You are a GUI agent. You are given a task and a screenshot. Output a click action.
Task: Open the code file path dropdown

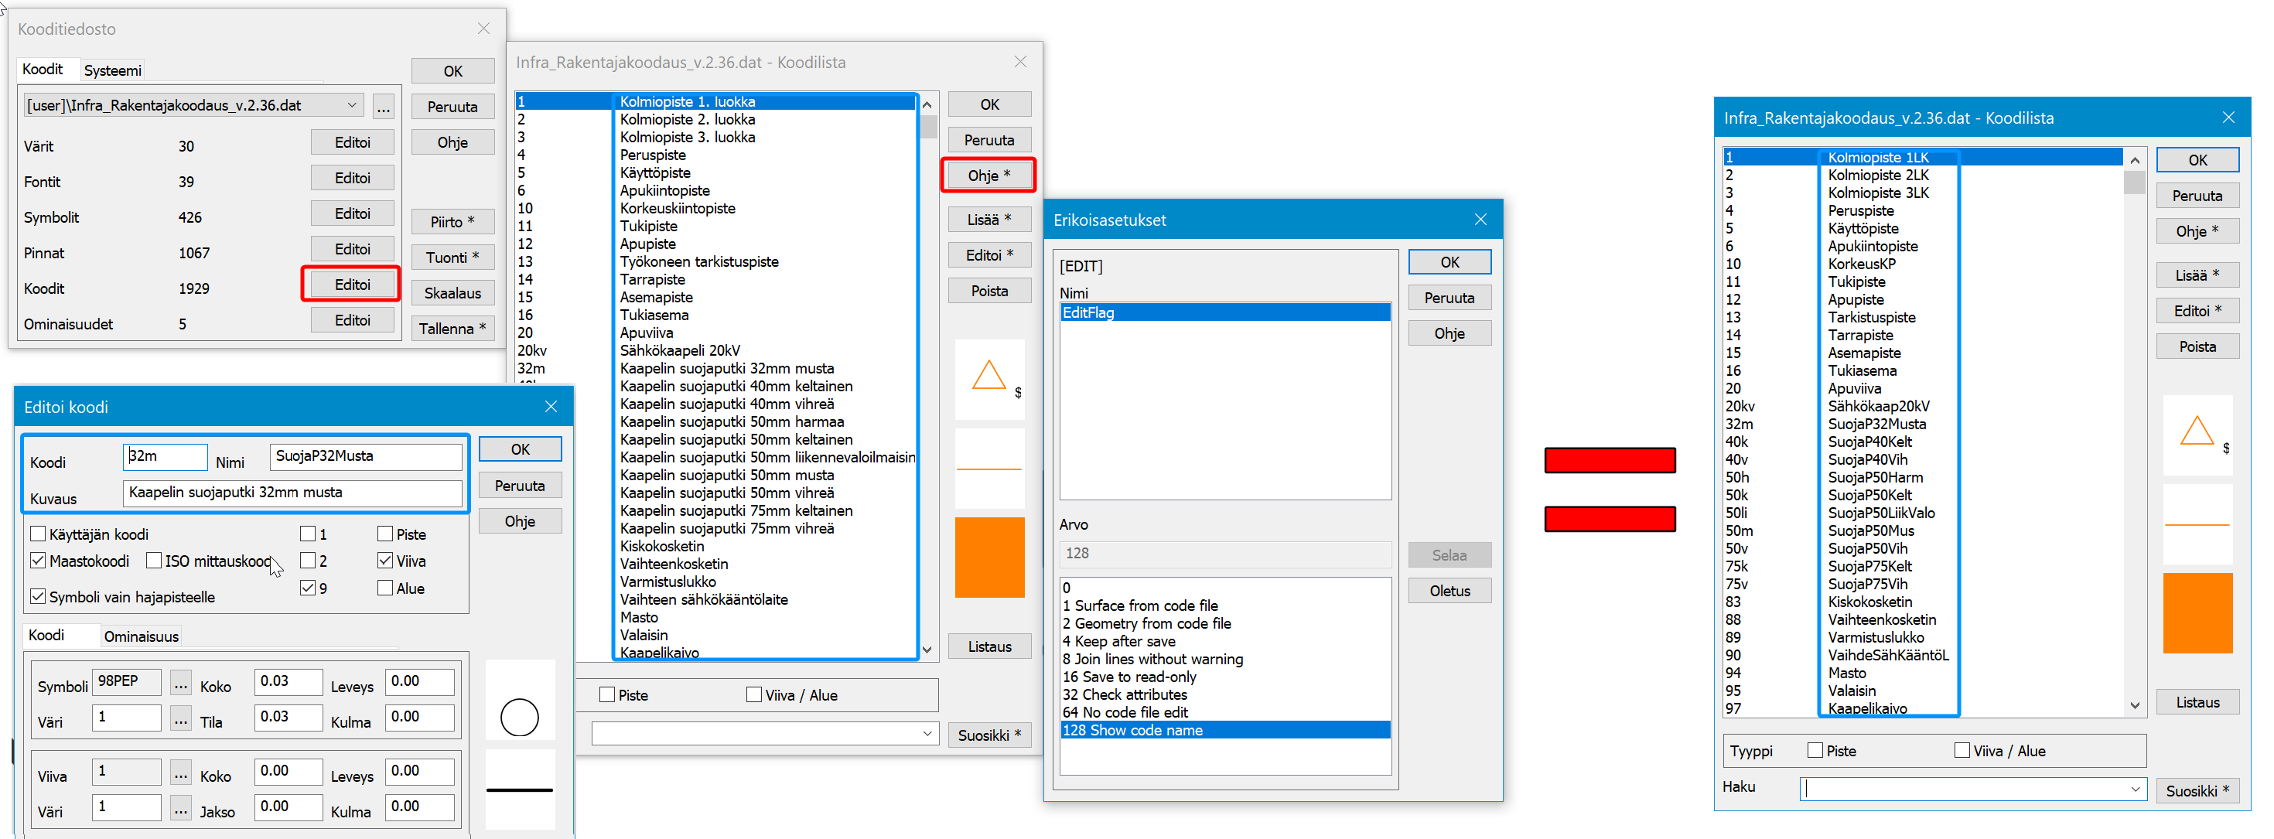tap(351, 105)
